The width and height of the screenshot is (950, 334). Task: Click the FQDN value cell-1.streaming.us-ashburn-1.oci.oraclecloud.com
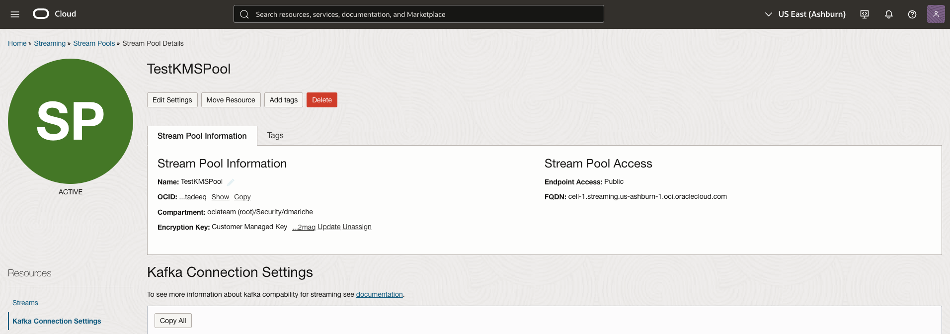point(647,196)
